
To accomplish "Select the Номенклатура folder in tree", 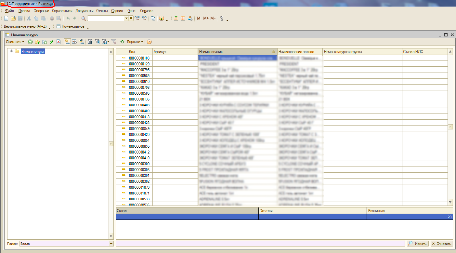I will [x=33, y=51].
